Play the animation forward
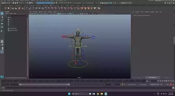This screenshot has height=96, width=175. pyautogui.click(x=167, y=81)
